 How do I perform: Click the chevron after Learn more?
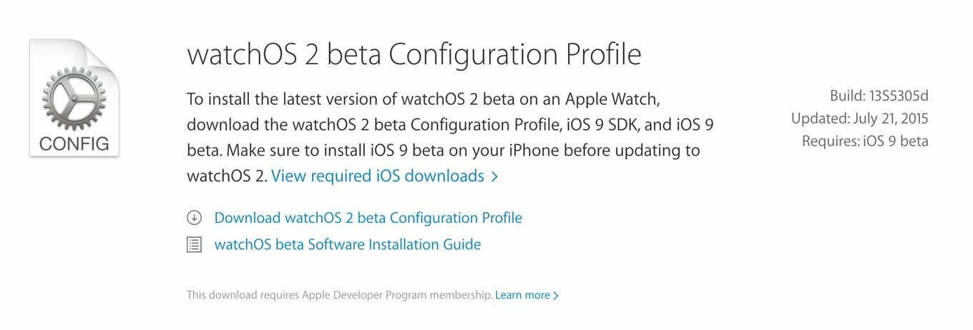click(556, 295)
